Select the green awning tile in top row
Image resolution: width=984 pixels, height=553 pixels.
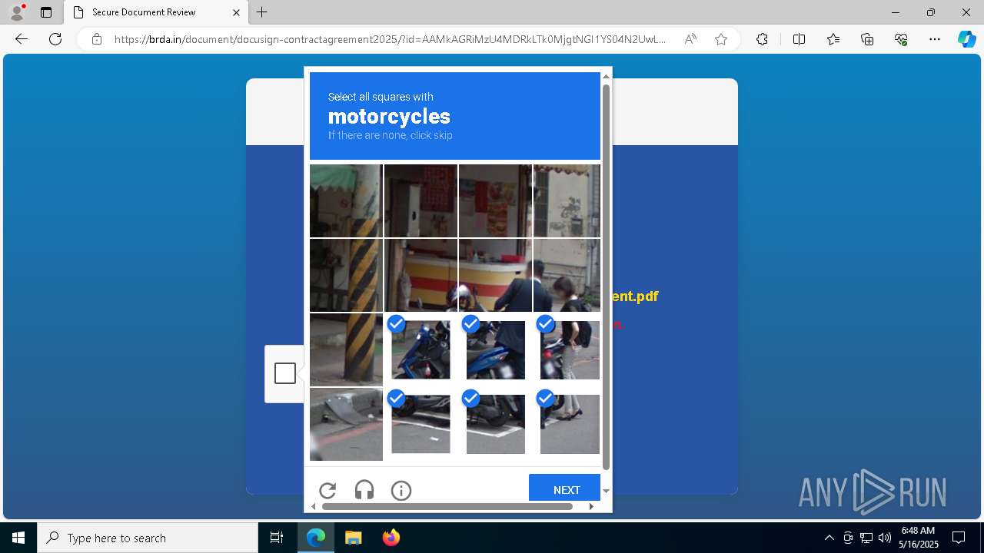[x=346, y=200]
